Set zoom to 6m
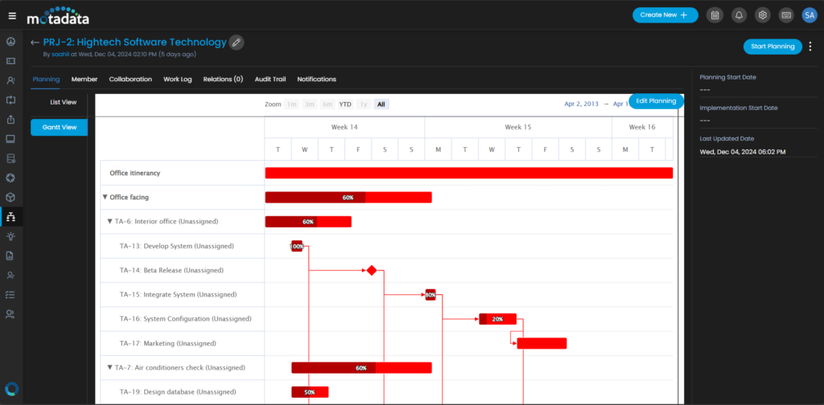Image resolution: width=824 pixels, height=405 pixels. click(328, 104)
